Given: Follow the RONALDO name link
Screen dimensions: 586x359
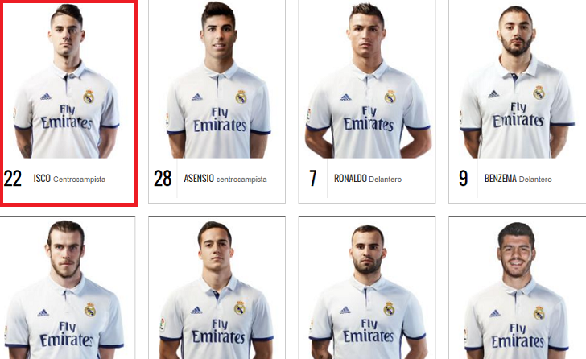Looking at the screenshot, I should click(350, 179).
